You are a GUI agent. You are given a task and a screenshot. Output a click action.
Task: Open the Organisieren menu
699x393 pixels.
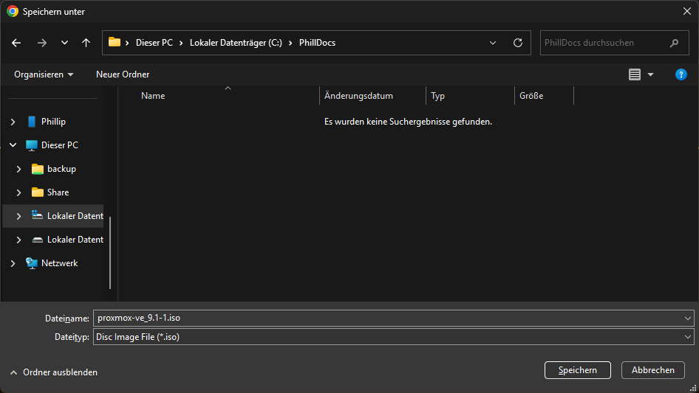click(x=44, y=74)
